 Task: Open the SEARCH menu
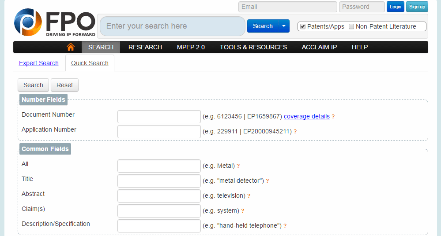(x=101, y=47)
